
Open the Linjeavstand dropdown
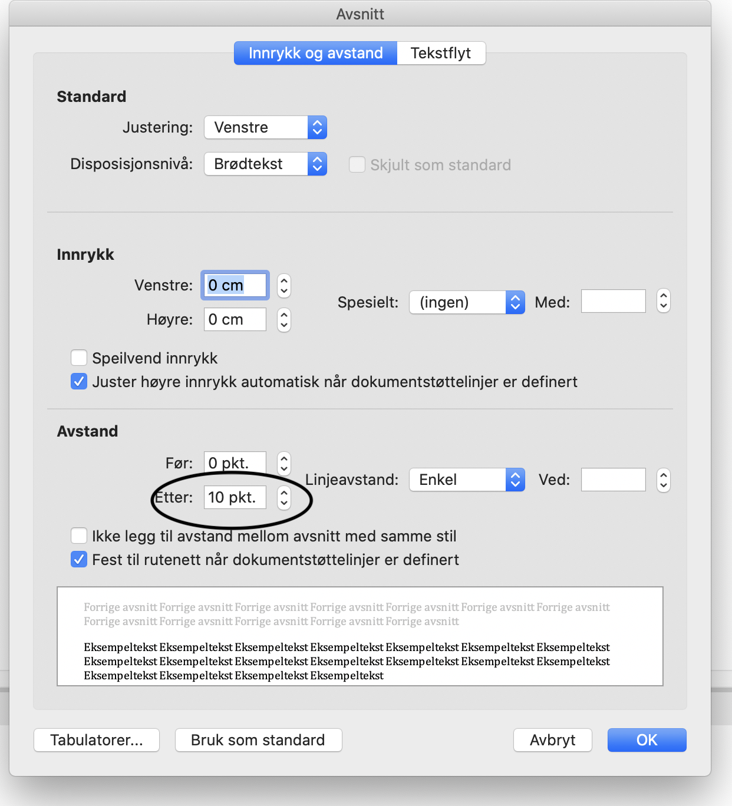pyautogui.click(x=467, y=479)
